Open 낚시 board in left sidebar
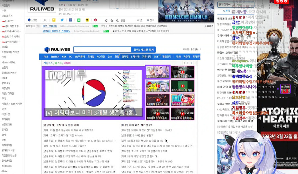The height and width of the screenshot is (174, 298). point(4,135)
